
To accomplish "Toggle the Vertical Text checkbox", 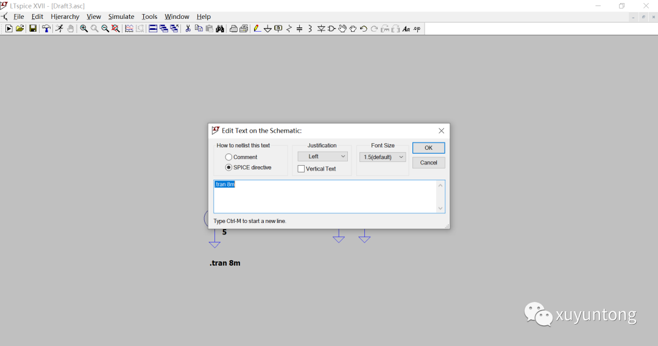I will 301,169.
